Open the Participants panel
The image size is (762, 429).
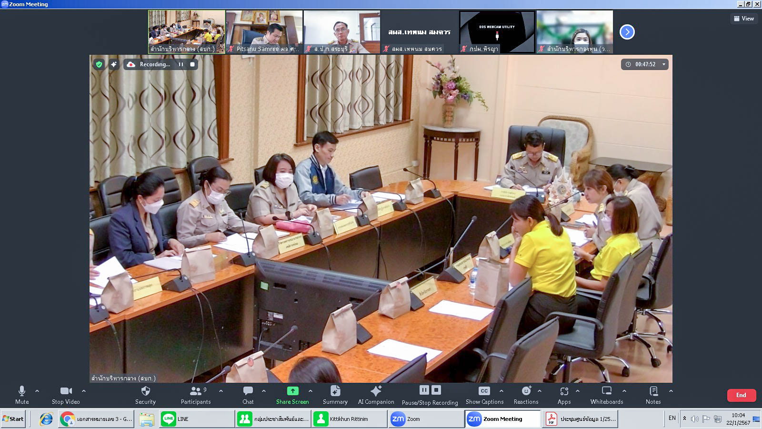point(196,395)
